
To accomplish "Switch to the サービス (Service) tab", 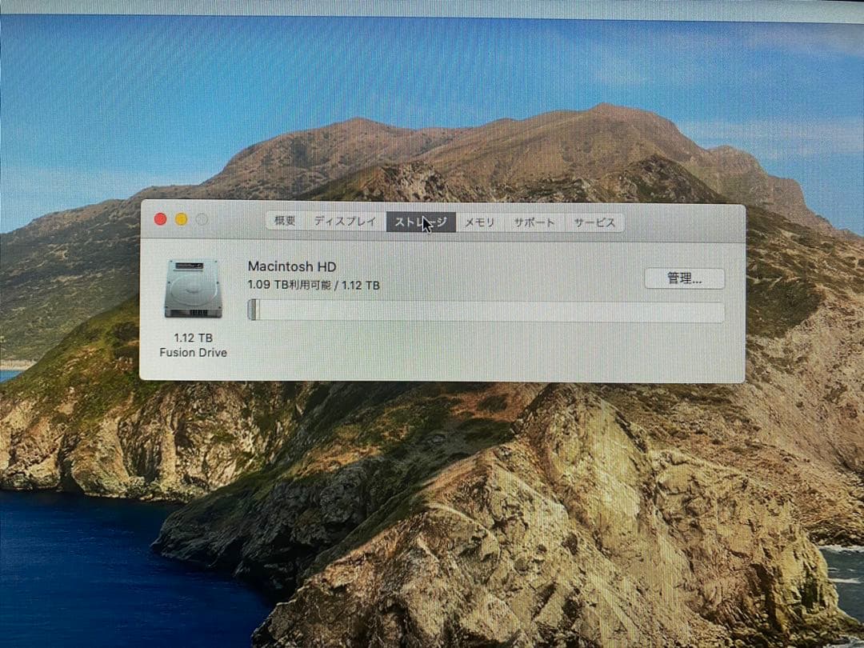I will [x=594, y=222].
